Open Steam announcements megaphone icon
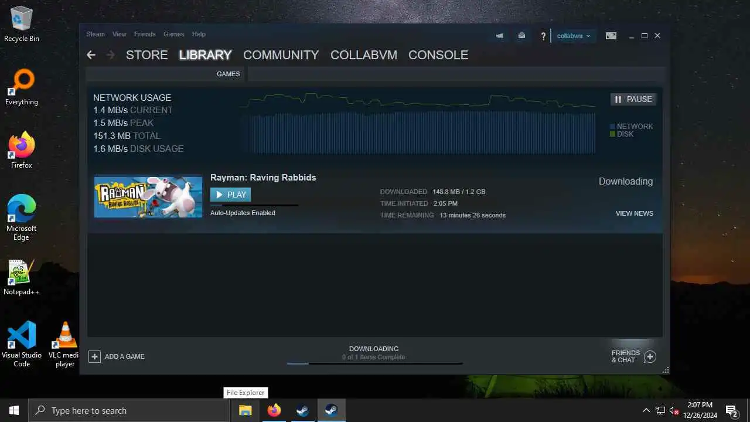This screenshot has width=750, height=422. coord(499,36)
